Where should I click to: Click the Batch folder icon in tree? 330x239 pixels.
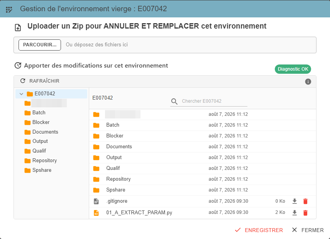pyautogui.click(x=27, y=113)
